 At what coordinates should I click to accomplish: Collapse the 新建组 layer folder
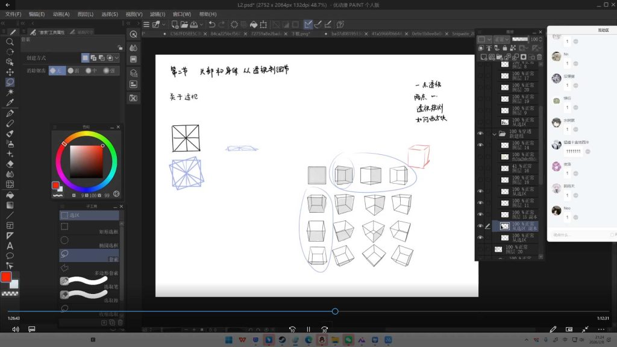(494, 134)
